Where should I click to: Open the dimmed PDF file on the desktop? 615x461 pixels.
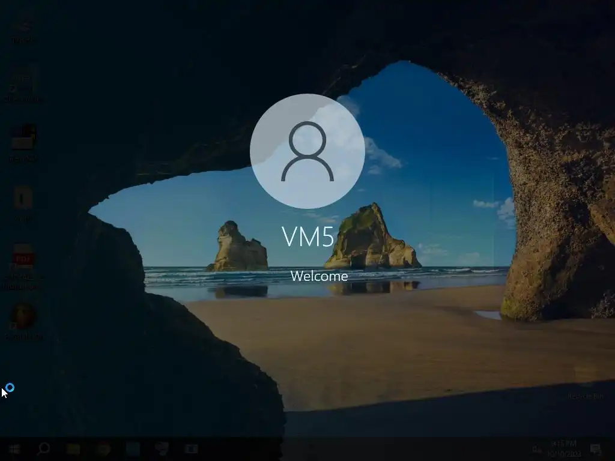(x=23, y=267)
